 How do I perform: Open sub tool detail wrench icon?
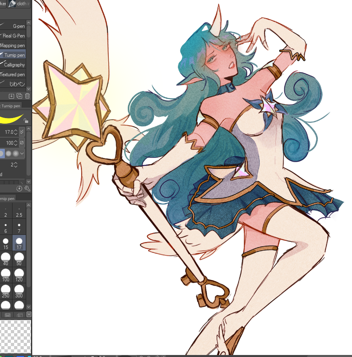27,189
